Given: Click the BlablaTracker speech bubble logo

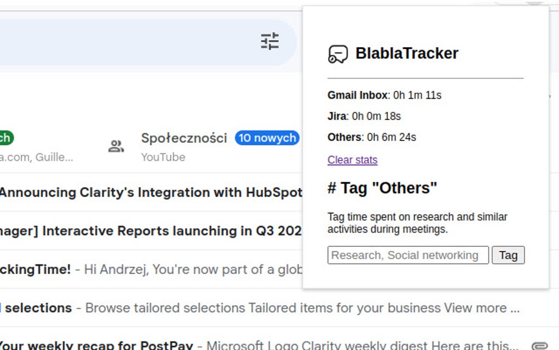Looking at the screenshot, I should (x=338, y=54).
